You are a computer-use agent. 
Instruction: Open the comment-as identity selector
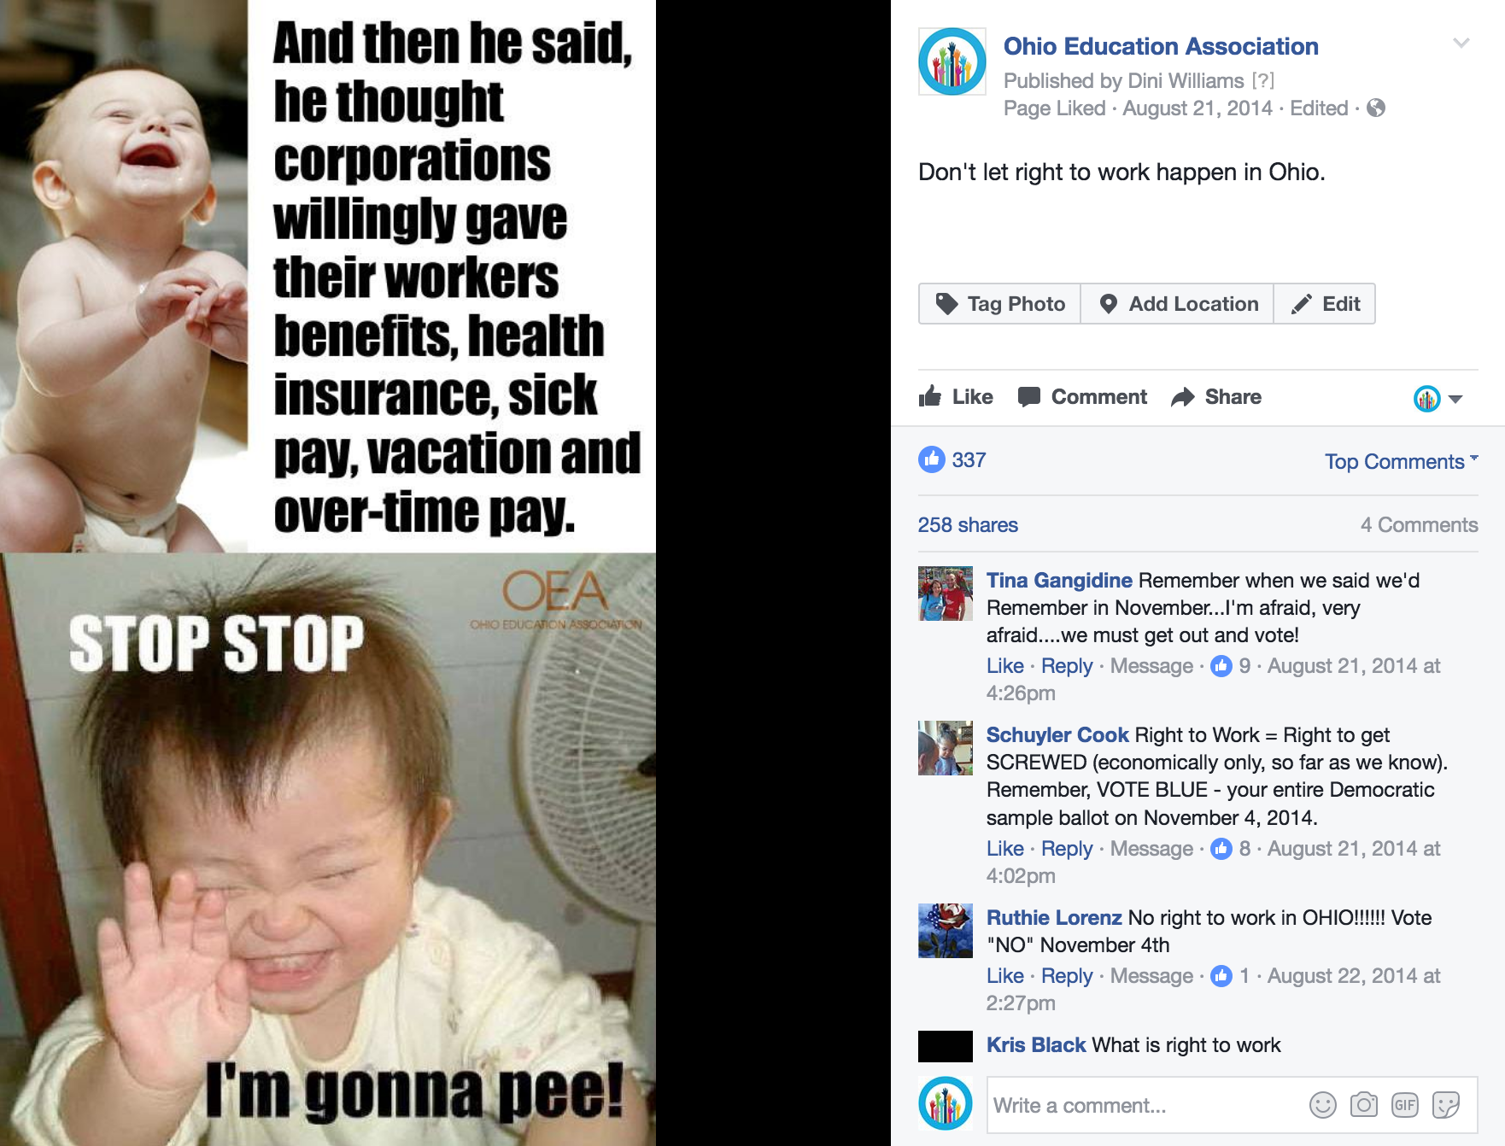click(x=1438, y=398)
